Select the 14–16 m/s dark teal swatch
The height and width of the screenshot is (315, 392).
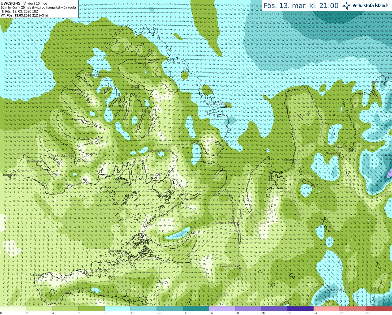[x=196, y=309]
